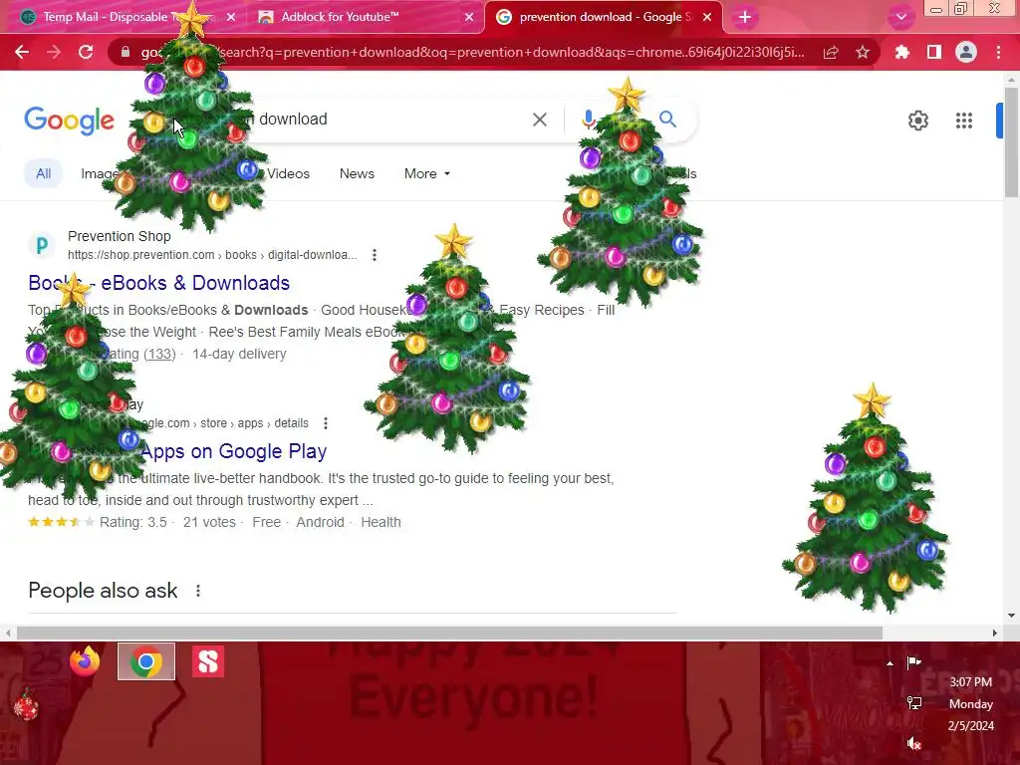Select Chrome in the taskbar

(146, 661)
